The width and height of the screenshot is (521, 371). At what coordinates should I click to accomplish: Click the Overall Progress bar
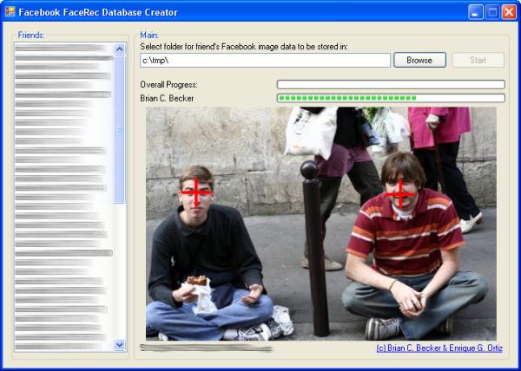(391, 84)
